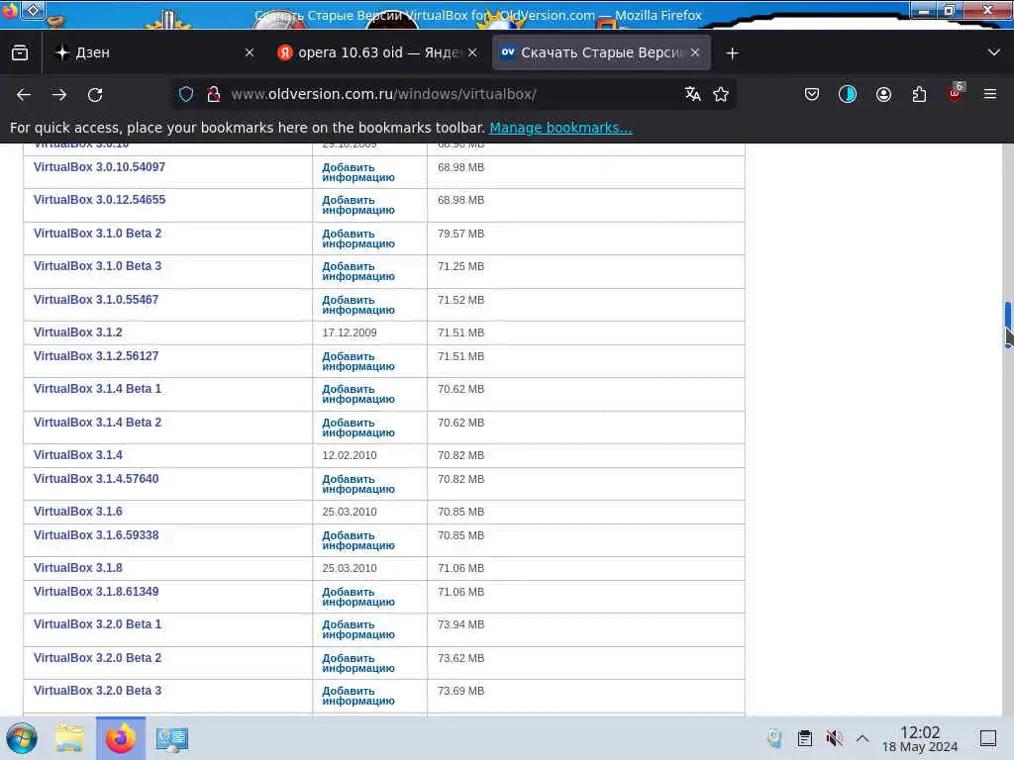The width and height of the screenshot is (1014, 760).
Task: Open the computer monitor taskbar application
Action: 172,738
